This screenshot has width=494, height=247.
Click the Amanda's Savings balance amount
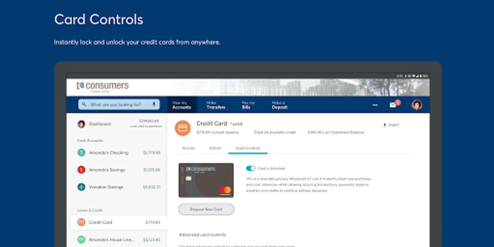(x=152, y=170)
